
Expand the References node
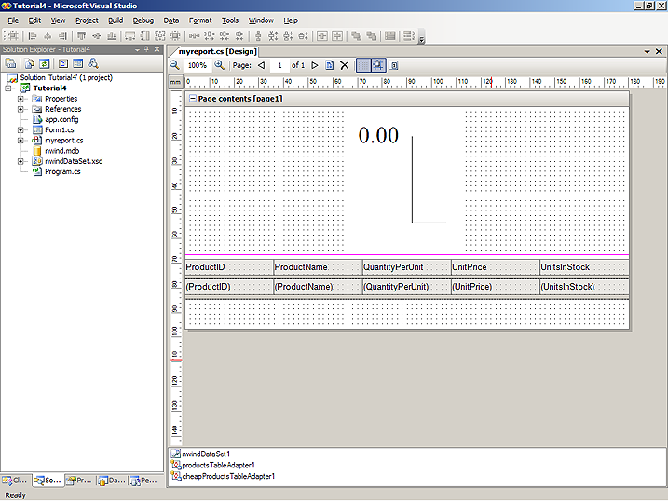(x=20, y=109)
